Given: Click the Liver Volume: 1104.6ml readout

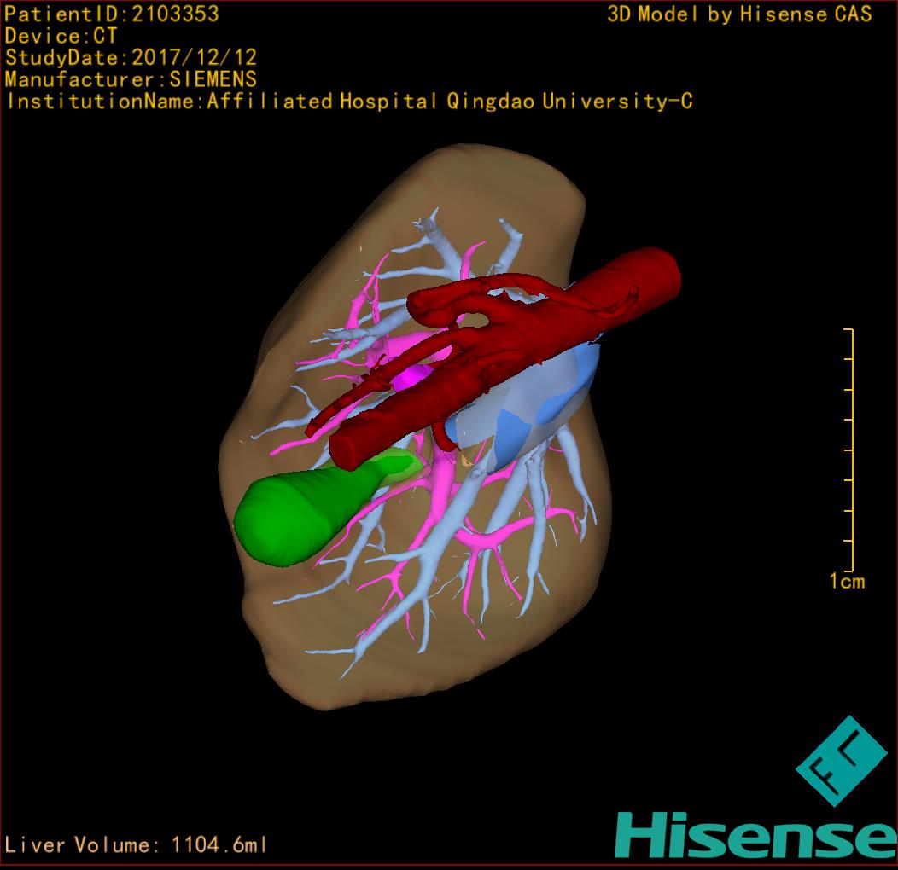Looking at the screenshot, I should pos(136,844).
